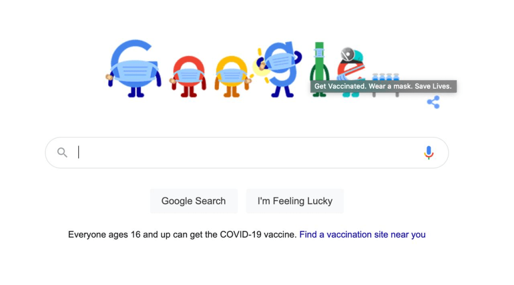Viewport: 514px width, 285px height.
Task: Click the 'Get Vaccinated. Wear a mask.' tooltip
Action: tap(383, 86)
